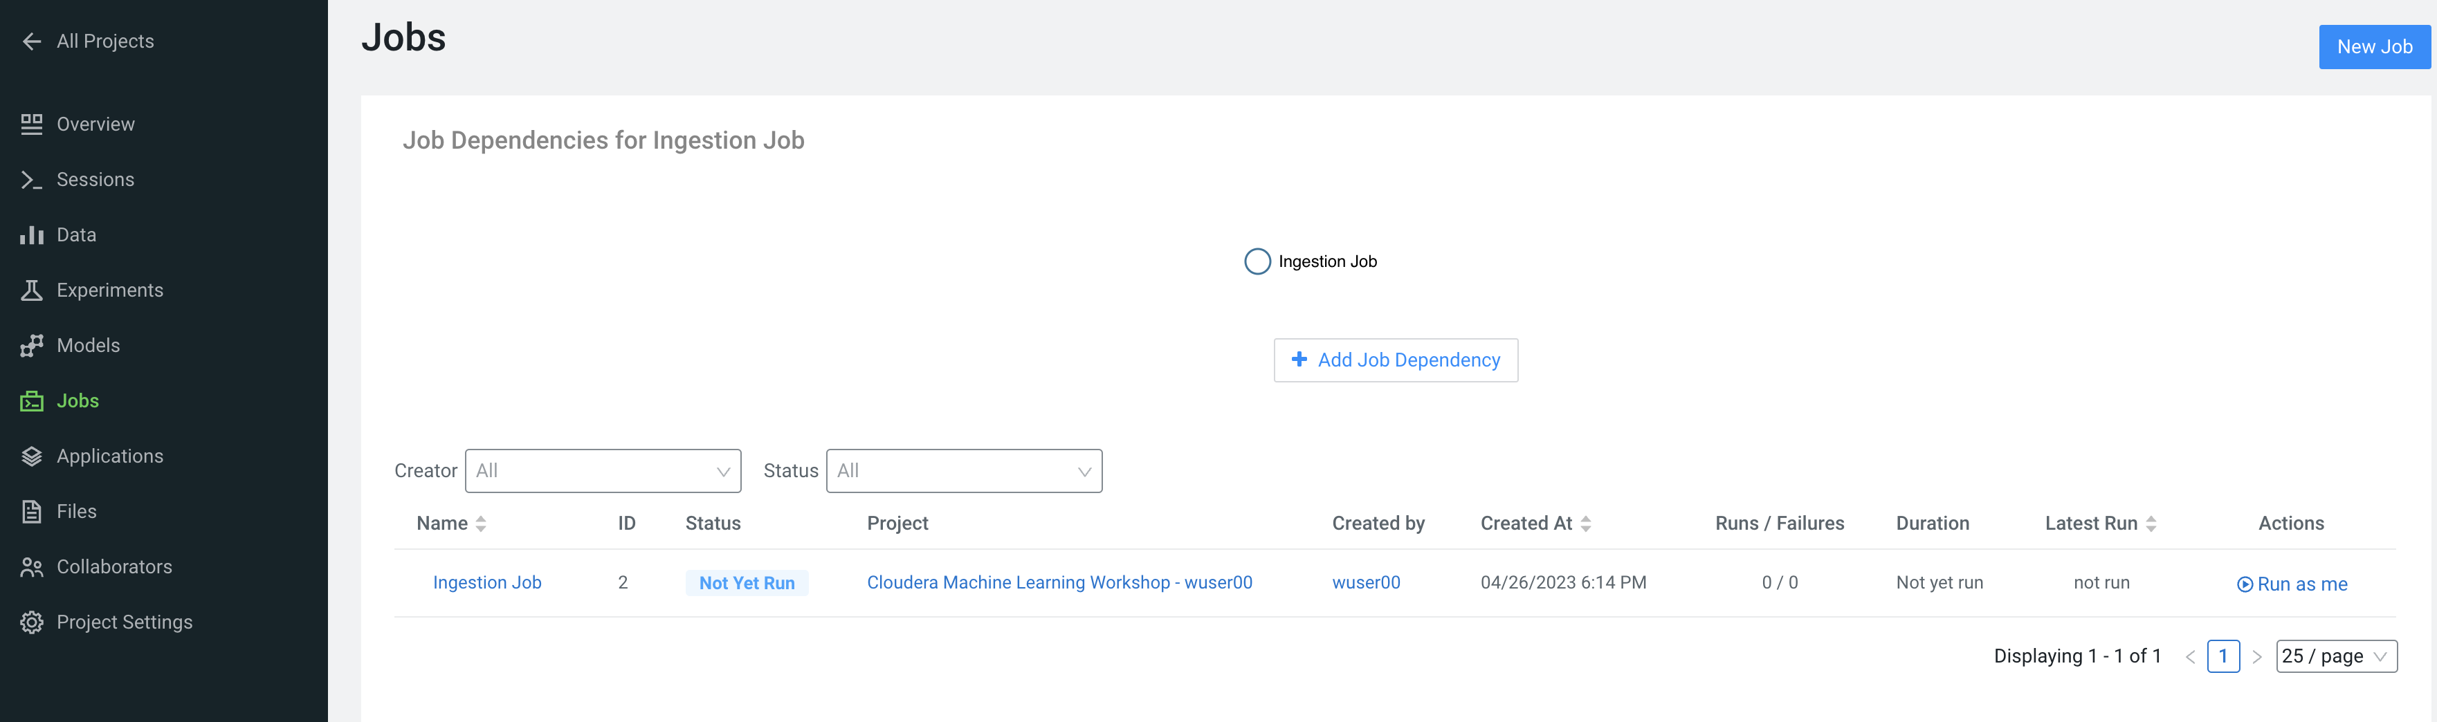2437x722 pixels.
Task: Open Models in the sidebar
Action: [x=88, y=346]
